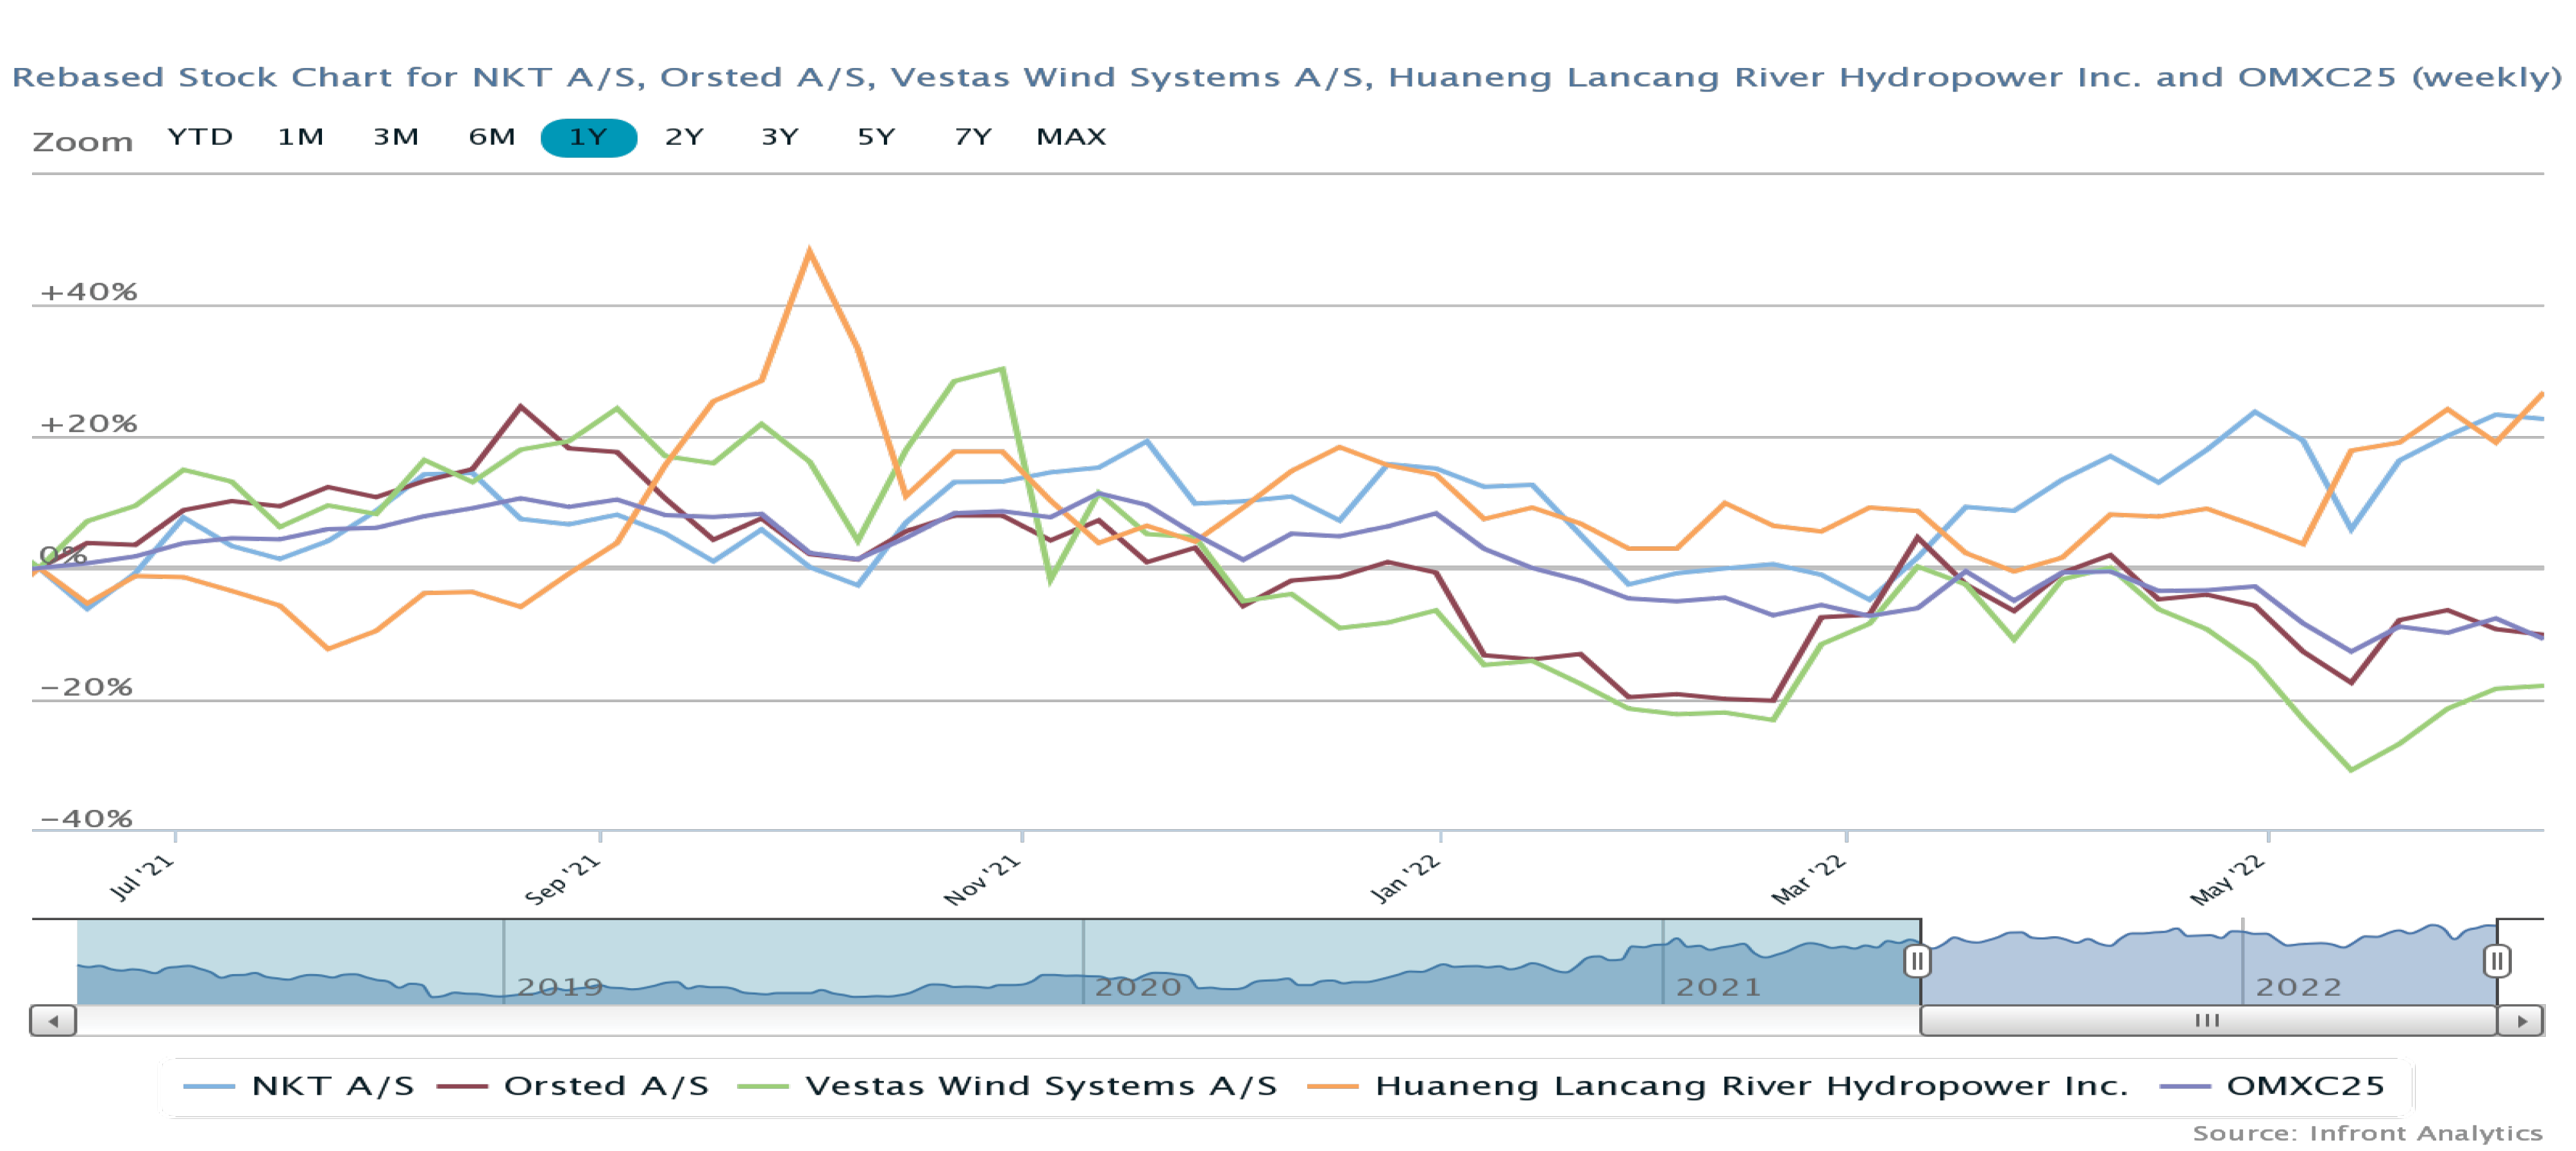Set zoom to 3Y
The image size is (2576, 1151).
(780, 137)
